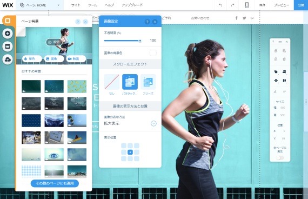The image size is (308, 199).
Task: Click the ご予約 site navigation item
Action: click(x=166, y=18)
